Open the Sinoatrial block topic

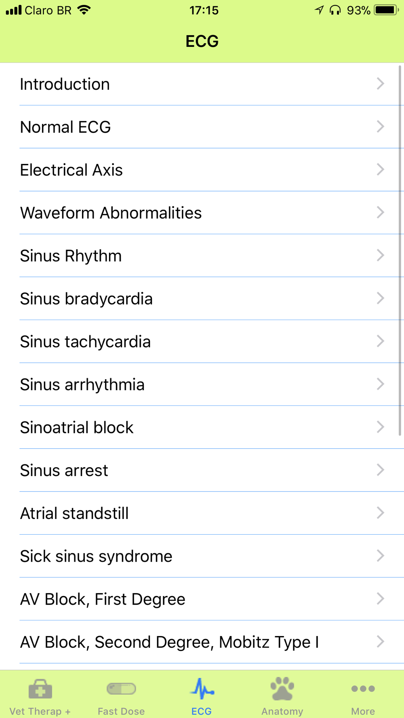click(x=202, y=427)
